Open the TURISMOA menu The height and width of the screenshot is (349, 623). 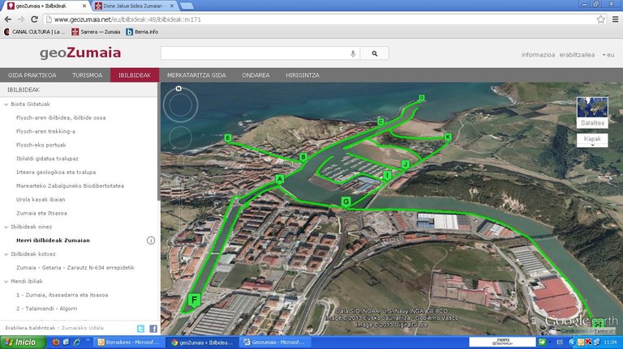(x=87, y=75)
